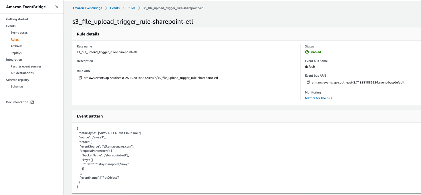
Task: Click inside the Event pattern JSON text
Action: click(x=109, y=155)
